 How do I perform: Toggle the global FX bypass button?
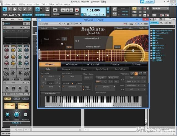click(x=134, y=15)
